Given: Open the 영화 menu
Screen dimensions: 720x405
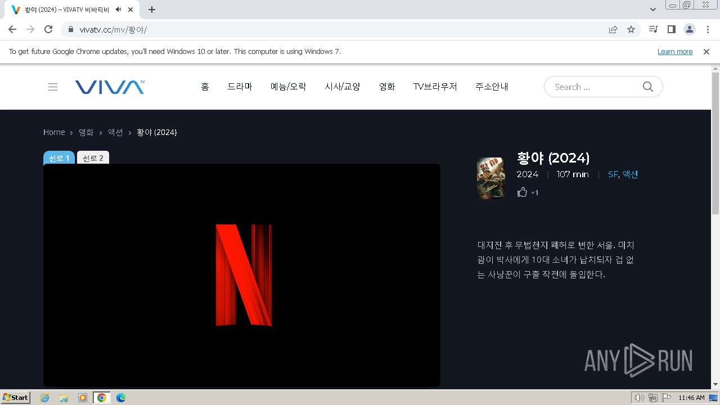Looking at the screenshot, I should tap(387, 87).
